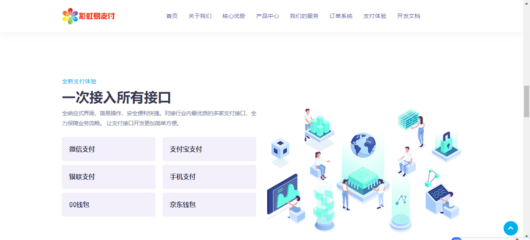
Task: Choose the 支付宝支付 card
Action: point(209,149)
